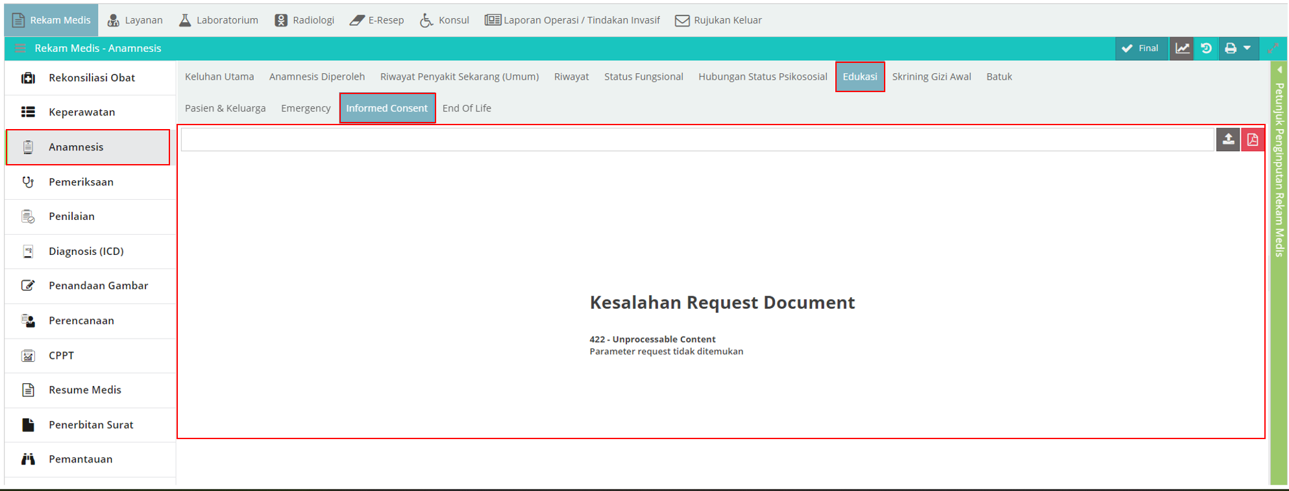Image resolution: width=1289 pixels, height=491 pixels.
Task: Click the Kesalahan Request Document heading
Action: point(722,302)
